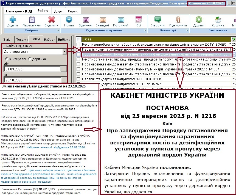Click Створити comment icon

158,20
